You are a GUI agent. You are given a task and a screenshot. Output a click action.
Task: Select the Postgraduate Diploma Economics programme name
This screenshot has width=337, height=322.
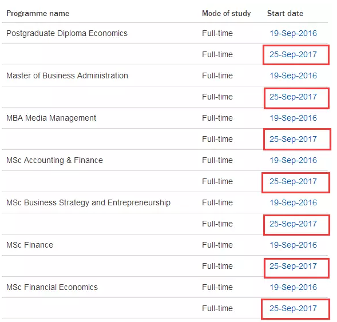coord(67,34)
